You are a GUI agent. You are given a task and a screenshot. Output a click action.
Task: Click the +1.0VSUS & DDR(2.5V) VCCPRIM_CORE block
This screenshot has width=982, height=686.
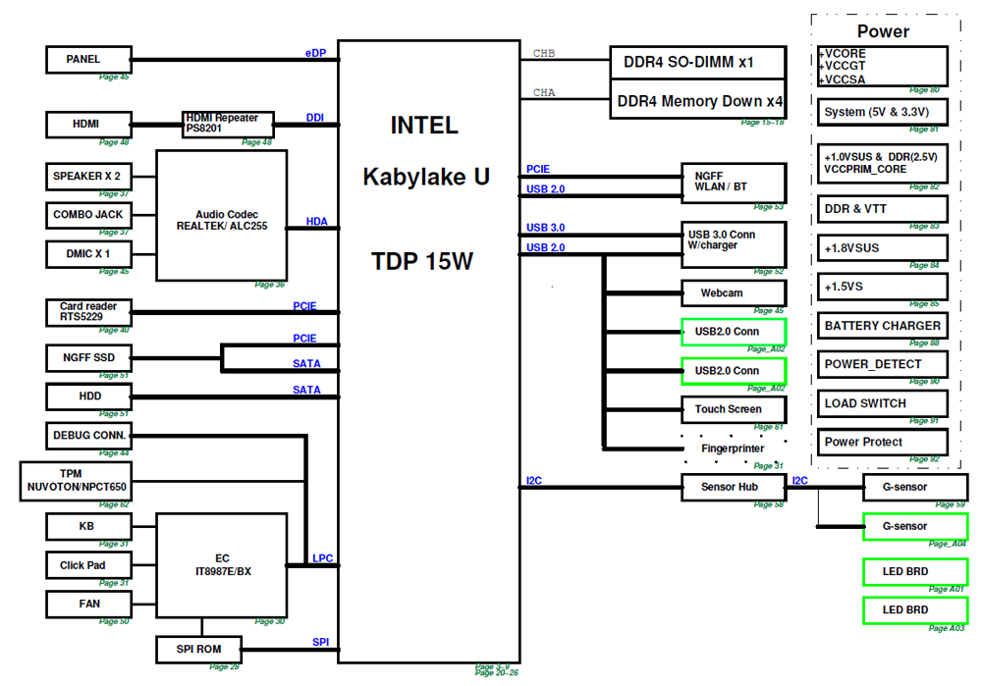pos(883,163)
